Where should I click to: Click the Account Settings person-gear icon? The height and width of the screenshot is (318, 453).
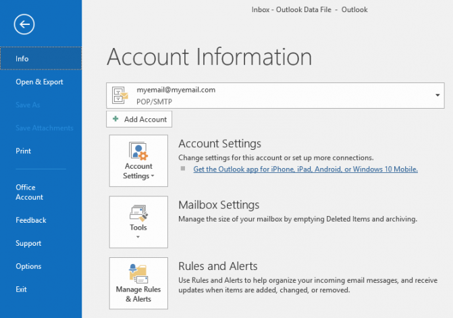click(x=138, y=151)
